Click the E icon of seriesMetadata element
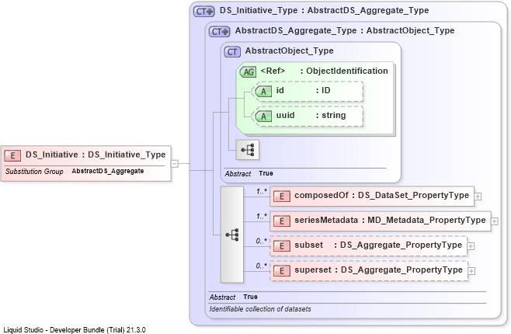511x334 pixels. tap(282, 221)
